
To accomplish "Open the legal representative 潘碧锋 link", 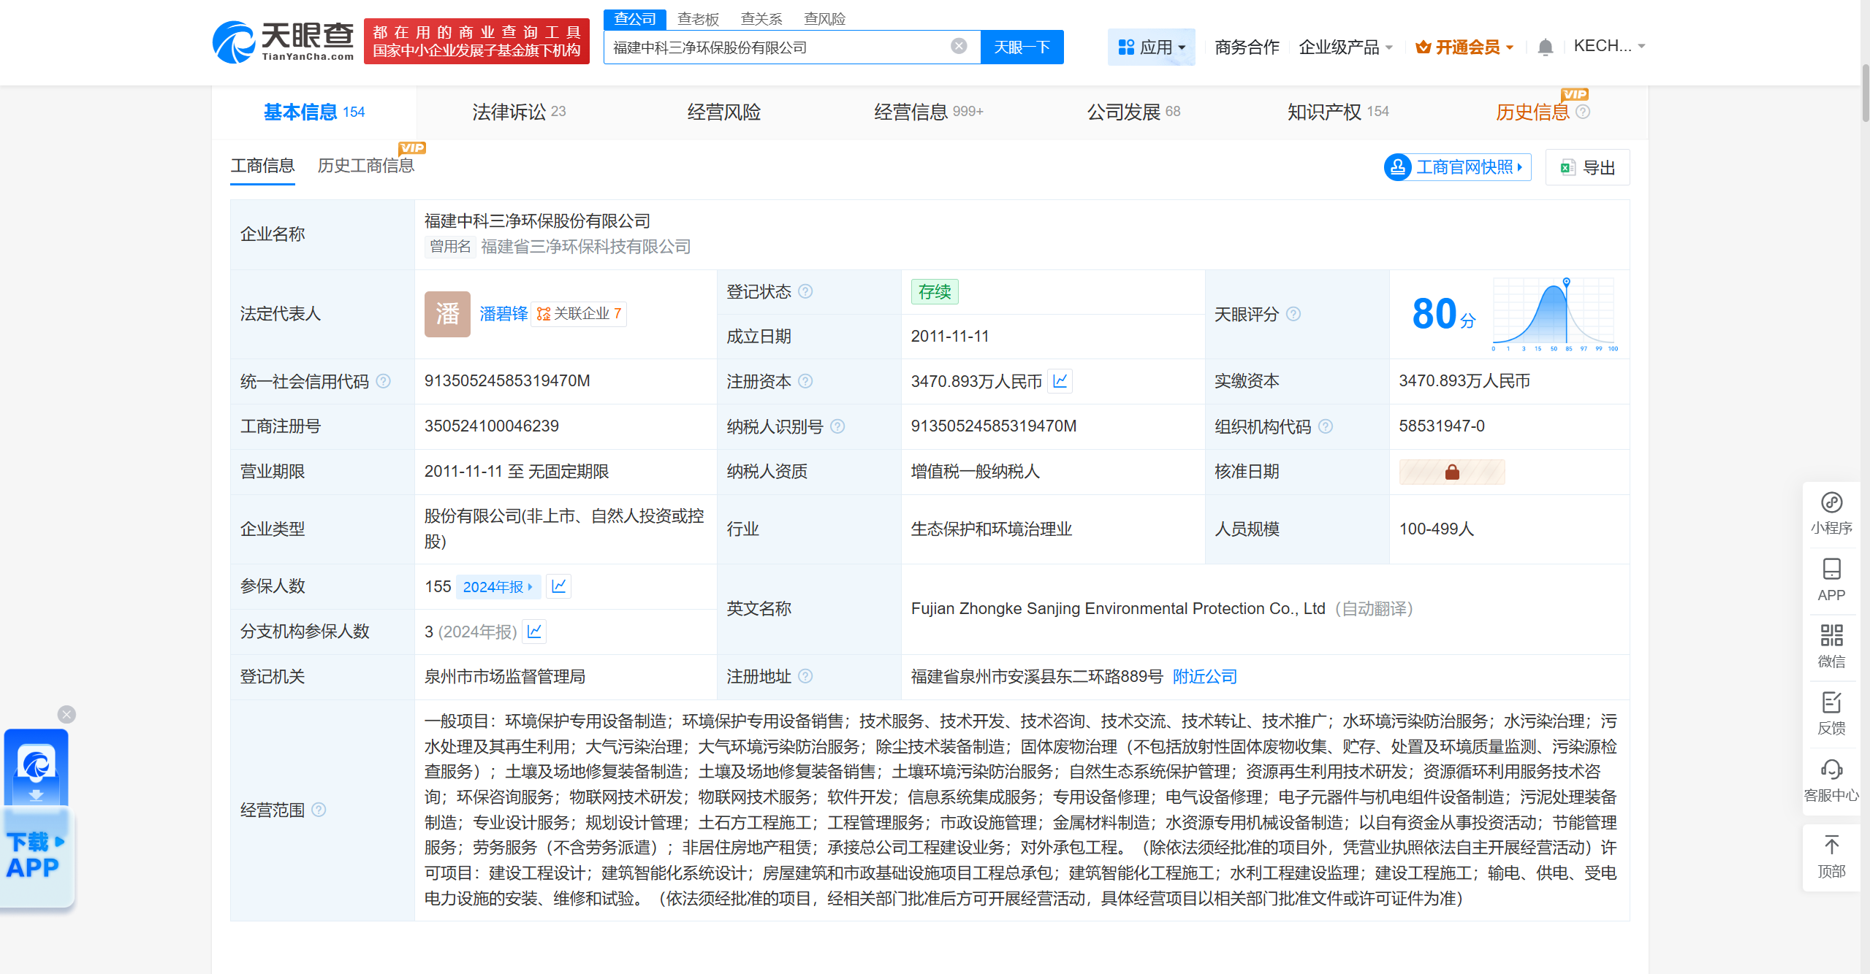I will point(503,314).
